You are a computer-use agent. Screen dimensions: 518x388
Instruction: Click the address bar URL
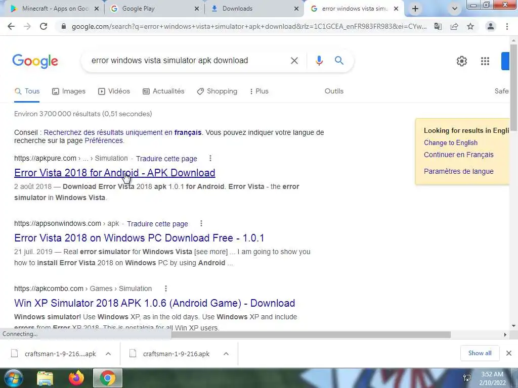click(x=249, y=26)
